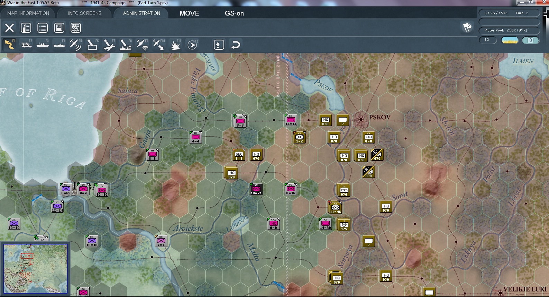Click the floppy disk save game icon
Viewport: 549px width, 297px height.
click(59, 28)
